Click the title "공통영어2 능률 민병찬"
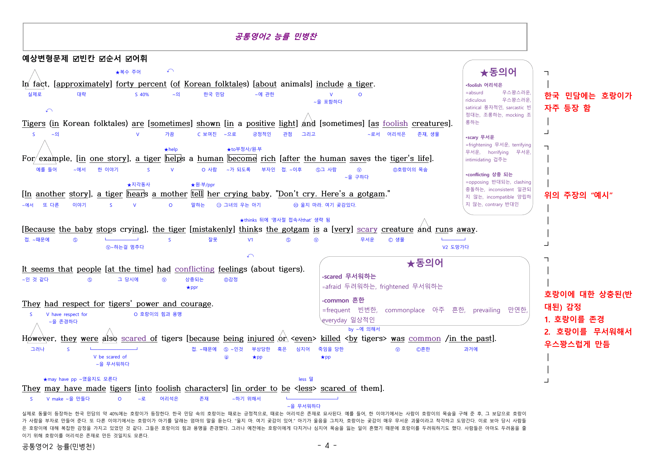This screenshot has height=462, width=654. click(x=276, y=37)
